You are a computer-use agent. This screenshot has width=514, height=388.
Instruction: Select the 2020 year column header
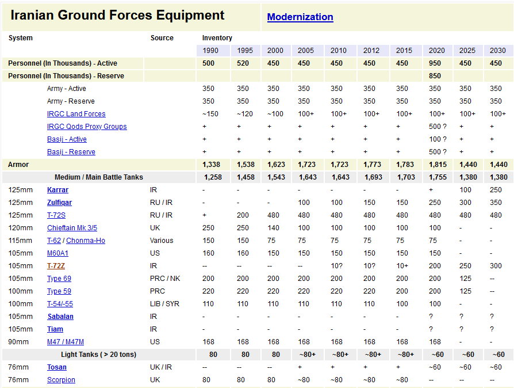[438, 51]
